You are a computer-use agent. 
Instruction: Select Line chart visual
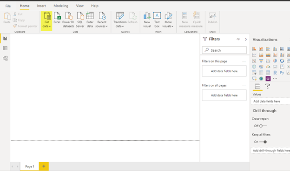click(254, 55)
